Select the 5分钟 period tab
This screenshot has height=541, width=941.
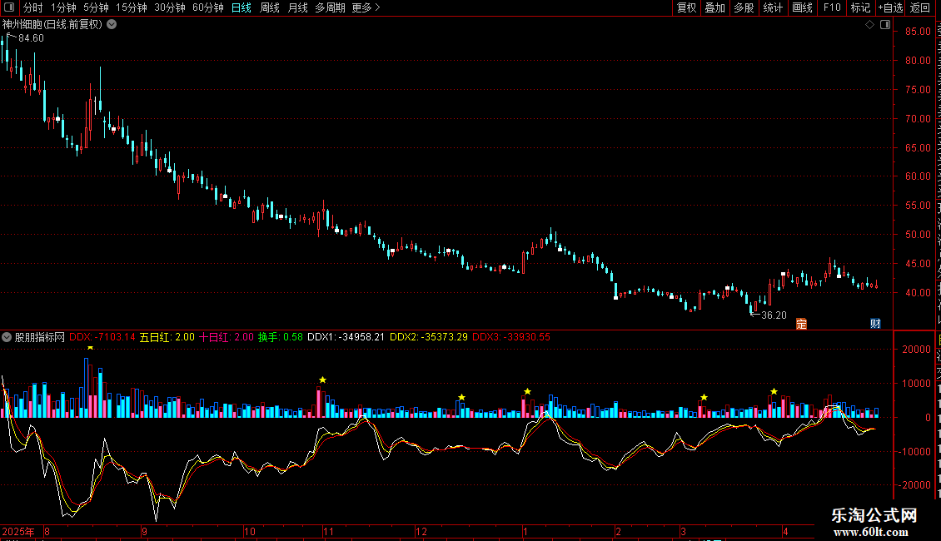pyautogui.click(x=96, y=7)
